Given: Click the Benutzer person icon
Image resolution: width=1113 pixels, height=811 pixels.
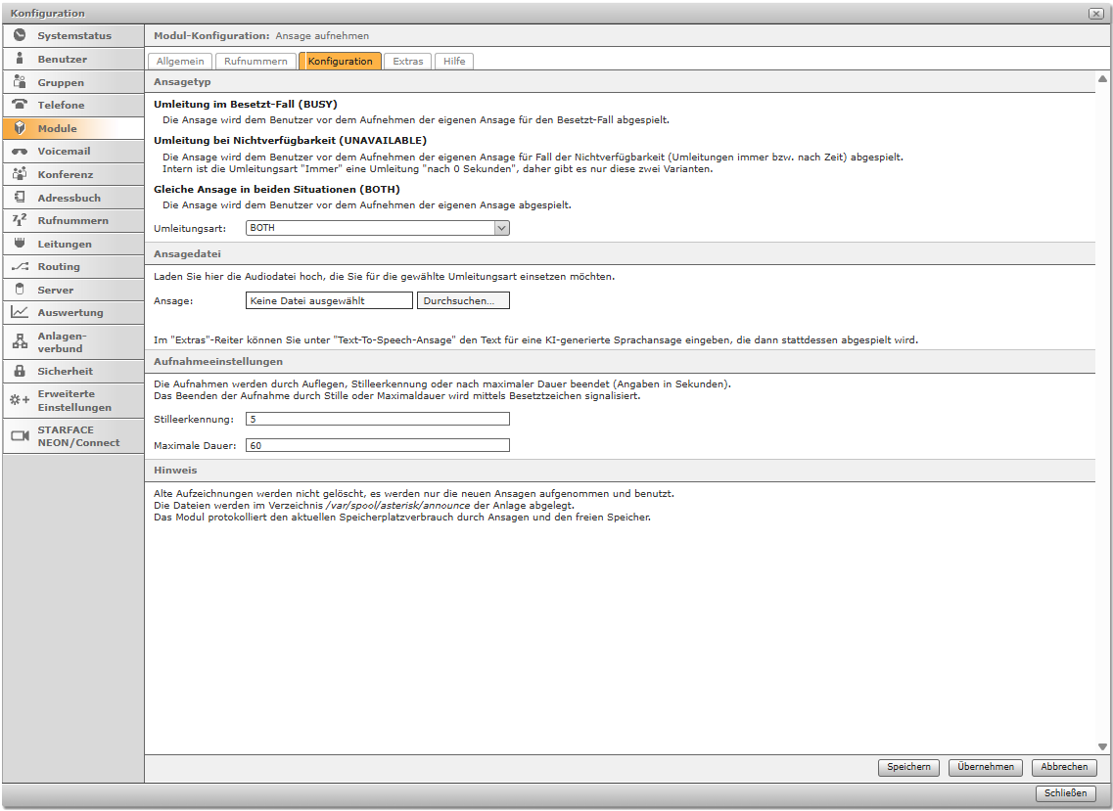Looking at the screenshot, I should [x=20, y=59].
